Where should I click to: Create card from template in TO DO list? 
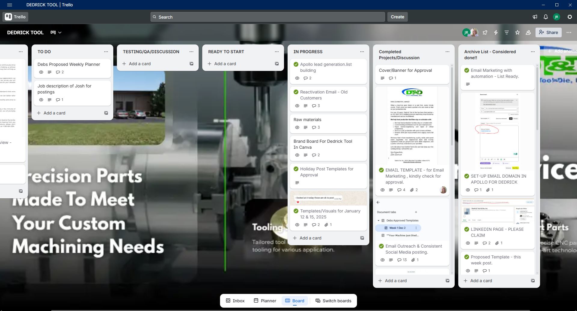click(x=106, y=113)
